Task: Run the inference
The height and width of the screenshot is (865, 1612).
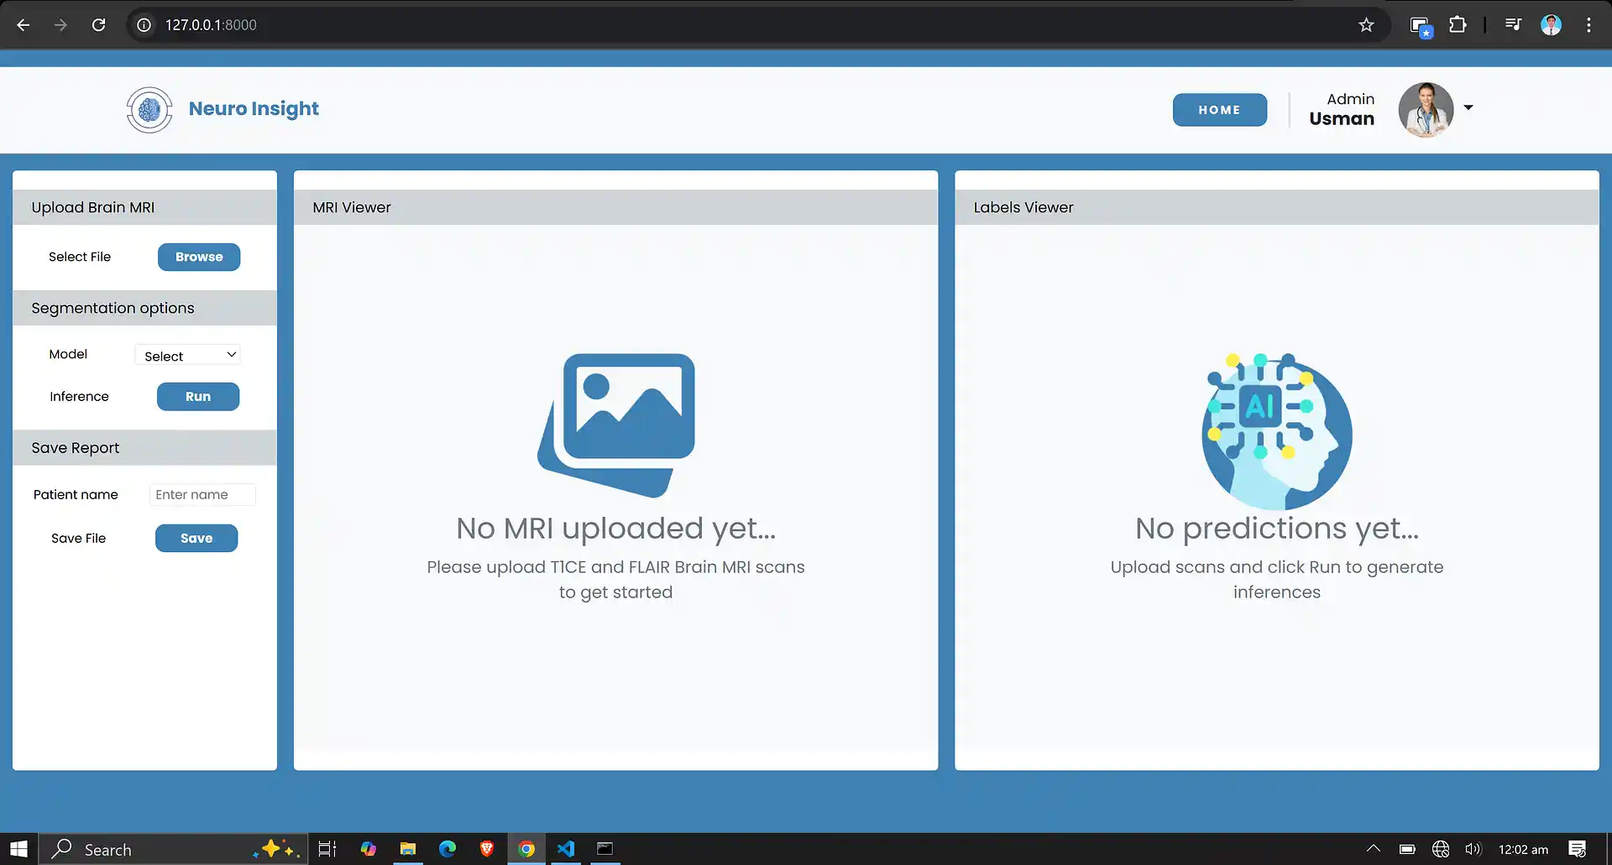Action: point(198,397)
